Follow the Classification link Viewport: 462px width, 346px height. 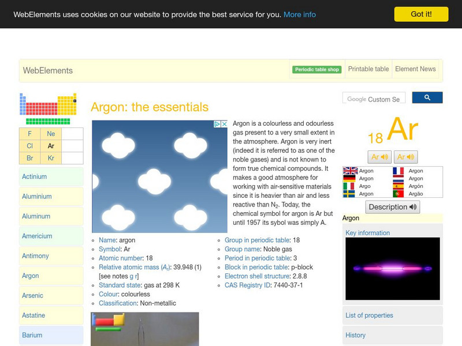point(118,303)
